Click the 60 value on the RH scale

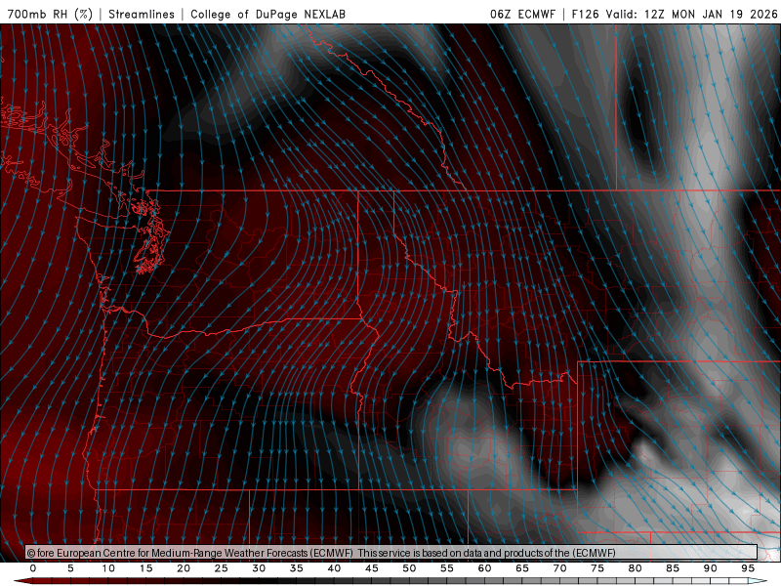coord(484,568)
